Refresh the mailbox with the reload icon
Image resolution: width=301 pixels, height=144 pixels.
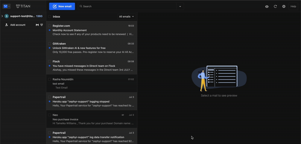pos(275,6)
